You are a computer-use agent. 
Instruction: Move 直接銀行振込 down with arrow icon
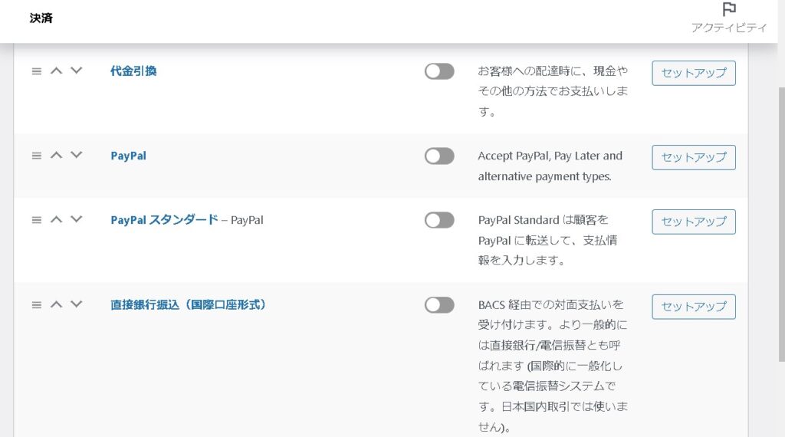click(76, 304)
